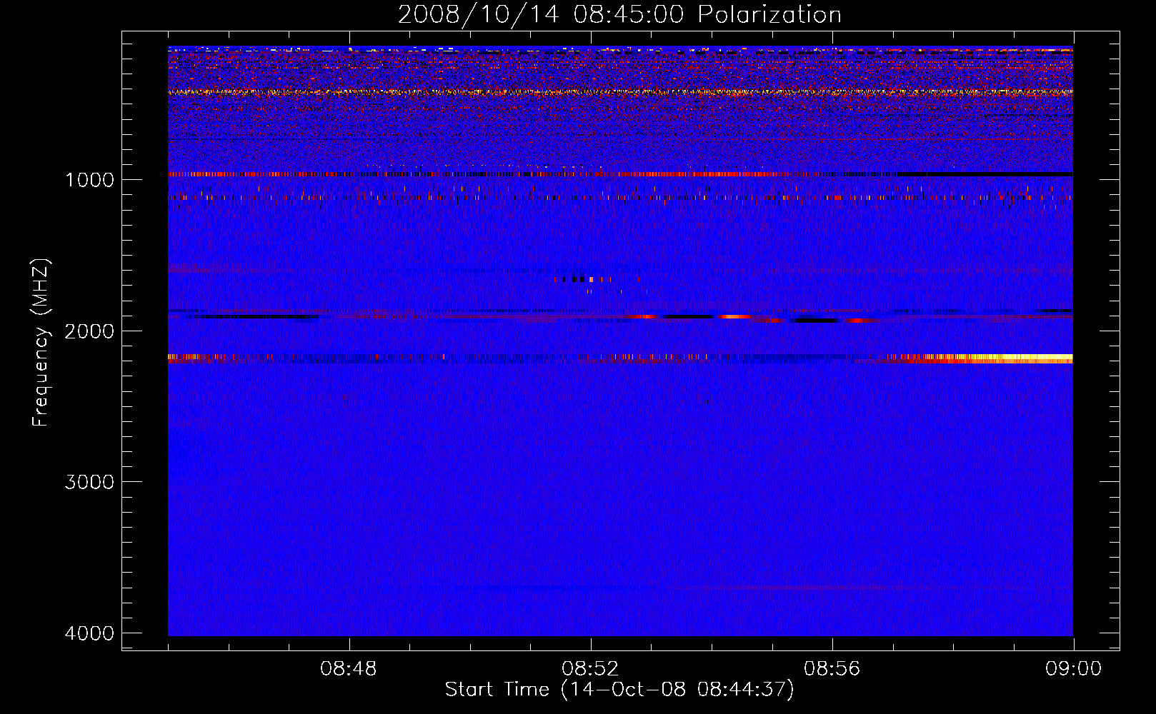The height and width of the screenshot is (714, 1156).
Task: Click the 08:56 time tick label
Action: click(832, 669)
